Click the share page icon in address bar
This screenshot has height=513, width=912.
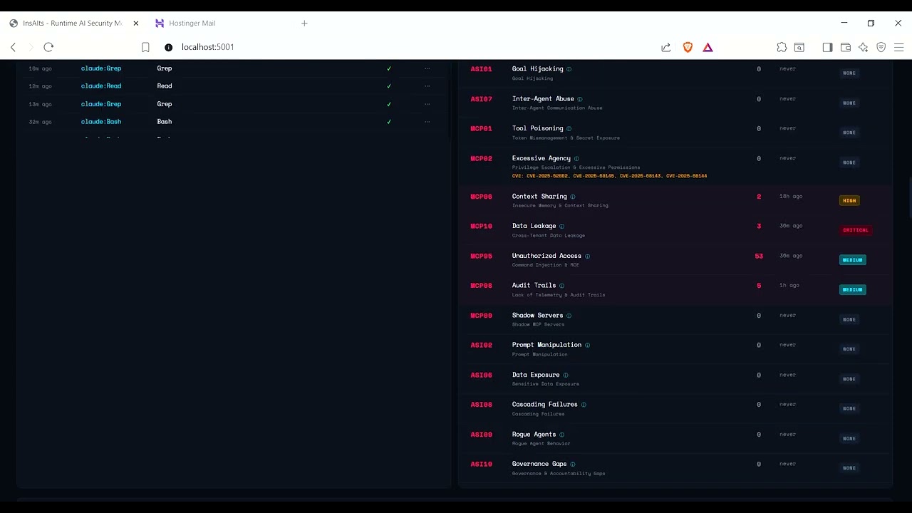666,47
